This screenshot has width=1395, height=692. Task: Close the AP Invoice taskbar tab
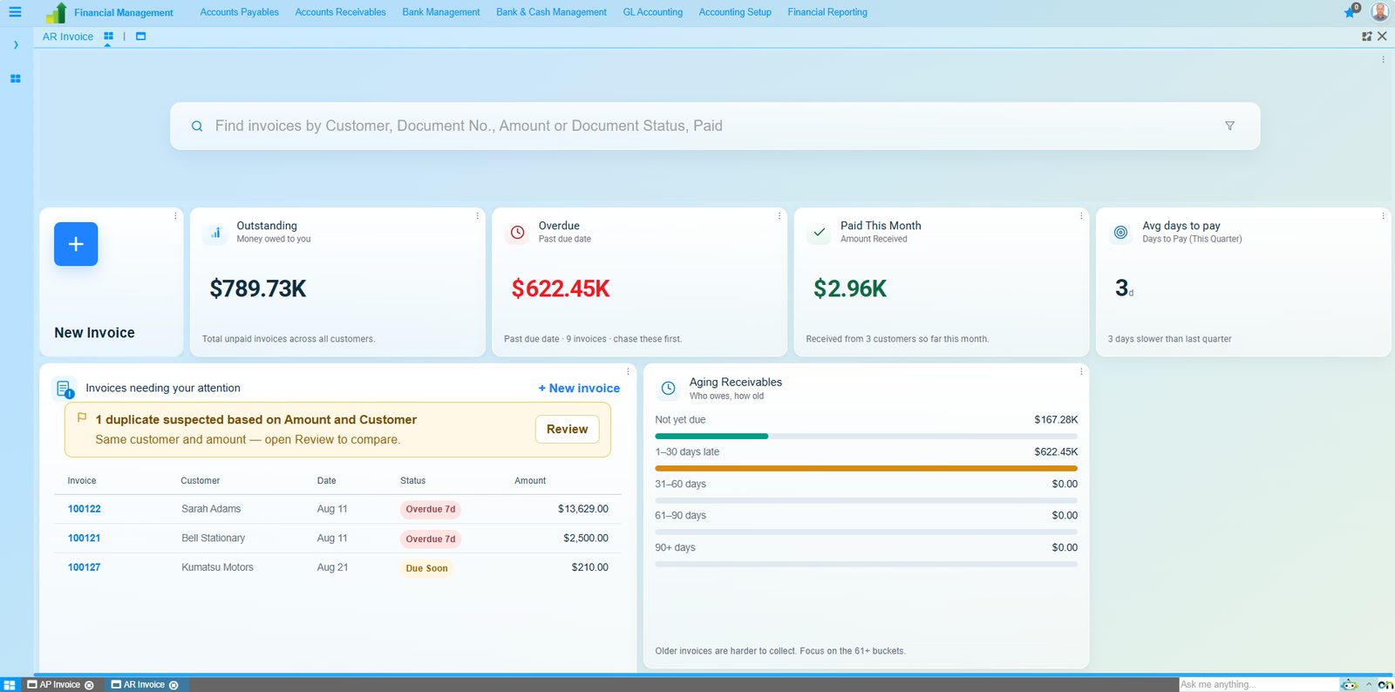coord(89,685)
